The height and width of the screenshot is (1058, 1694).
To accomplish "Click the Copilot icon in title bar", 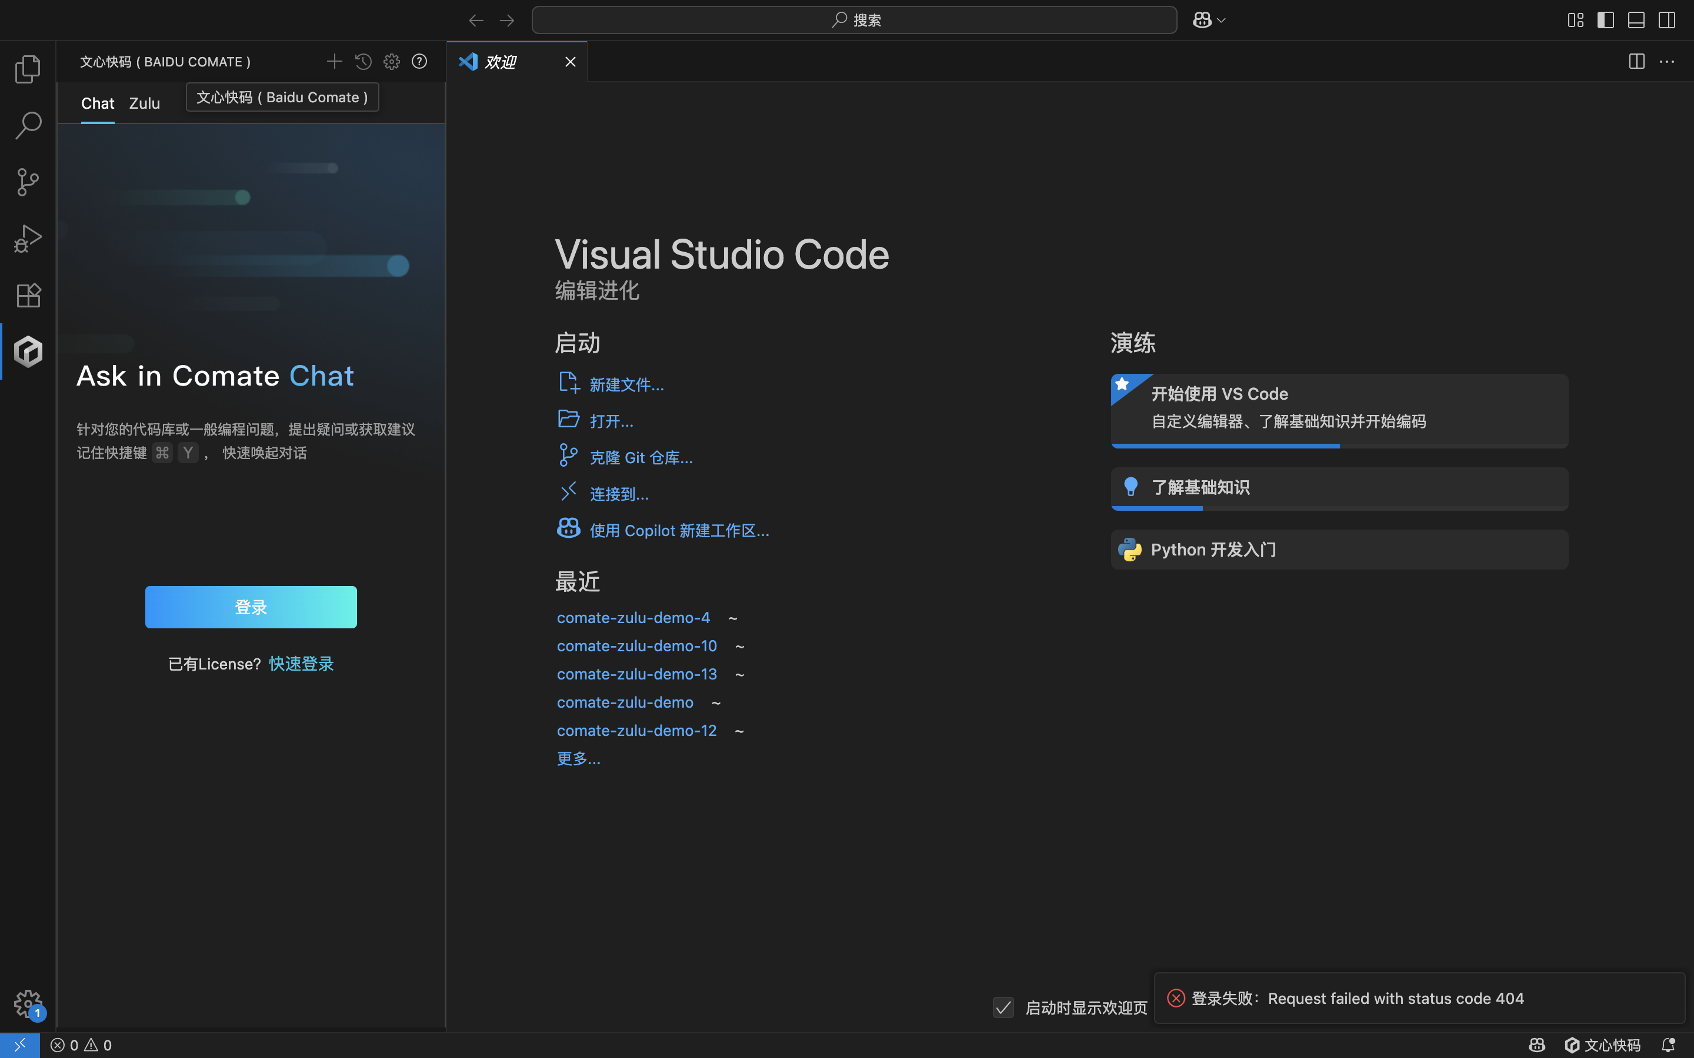I will (x=1202, y=21).
